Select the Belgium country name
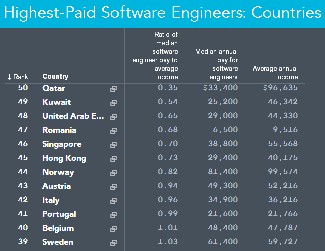 pos(58,228)
